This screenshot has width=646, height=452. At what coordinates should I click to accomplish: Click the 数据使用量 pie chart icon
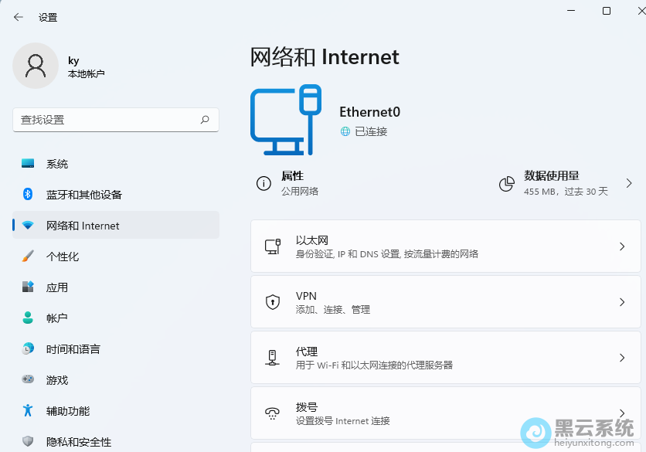(x=508, y=183)
